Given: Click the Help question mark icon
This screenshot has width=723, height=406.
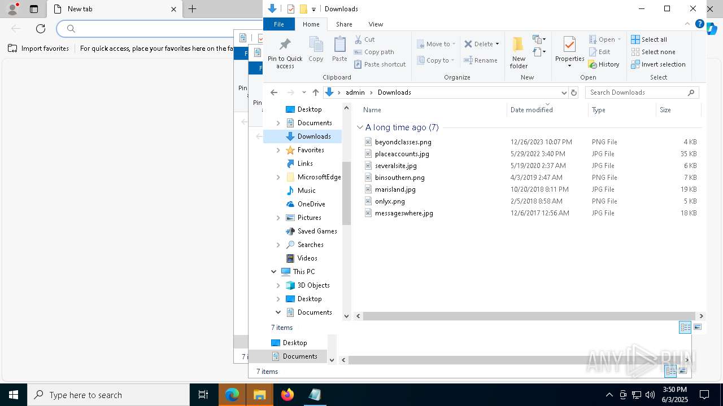Looking at the screenshot, I should pyautogui.click(x=699, y=24).
